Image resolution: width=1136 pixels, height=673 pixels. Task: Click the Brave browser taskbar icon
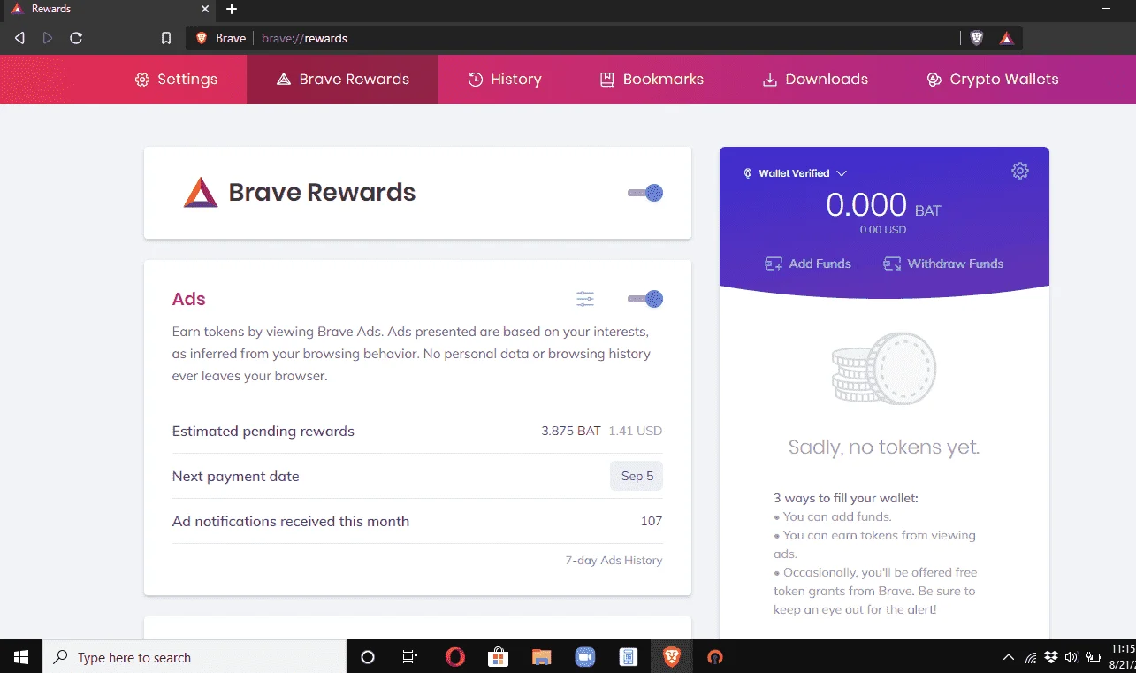pos(672,657)
